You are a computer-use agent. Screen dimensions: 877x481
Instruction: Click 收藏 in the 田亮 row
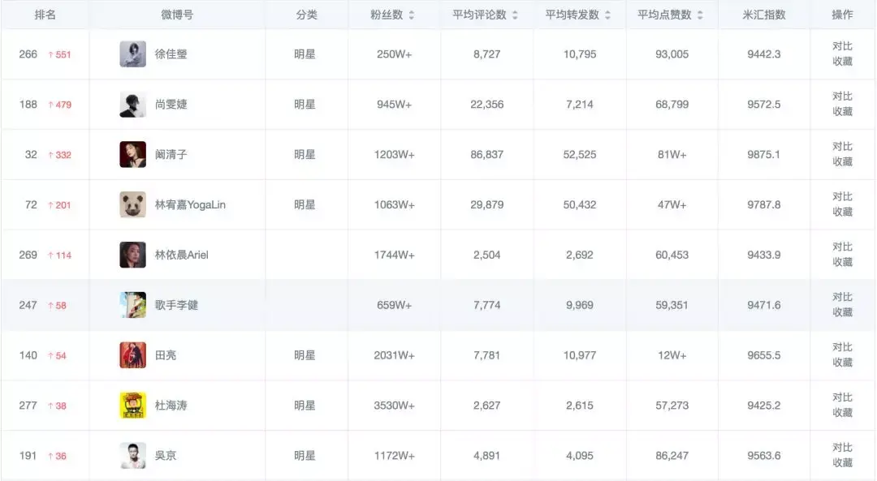(x=842, y=363)
